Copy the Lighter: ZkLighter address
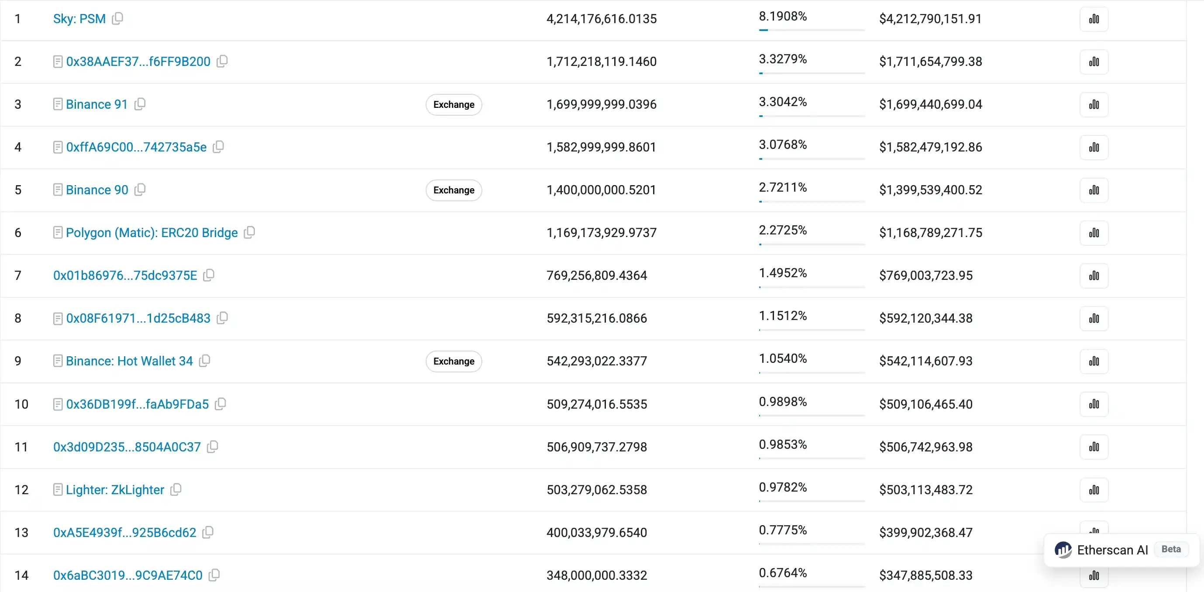This screenshot has width=1204, height=592. coord(176,489)
